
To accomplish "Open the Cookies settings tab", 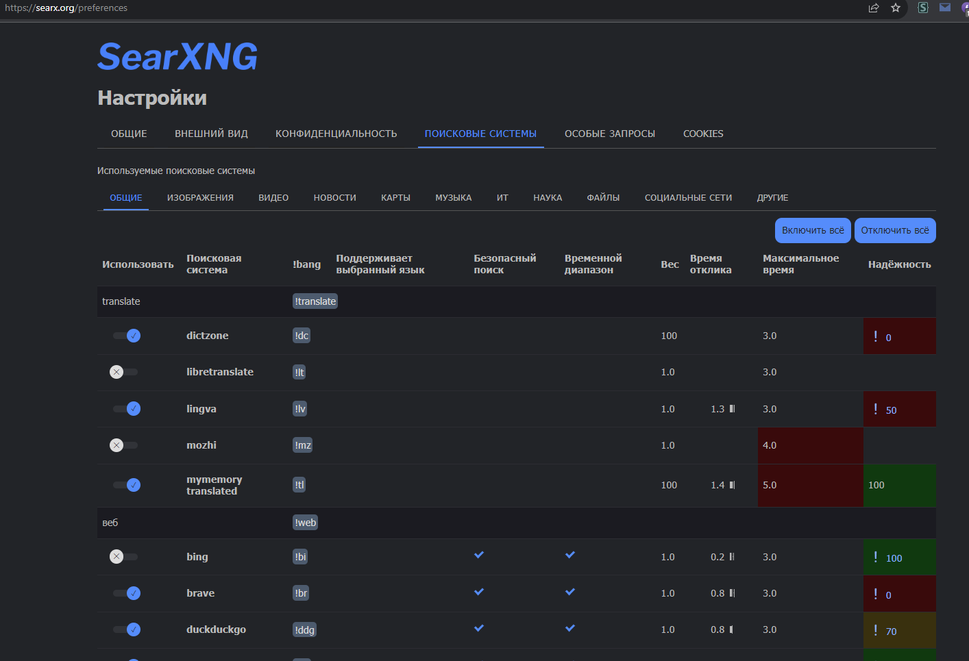I will coord(703,134).
